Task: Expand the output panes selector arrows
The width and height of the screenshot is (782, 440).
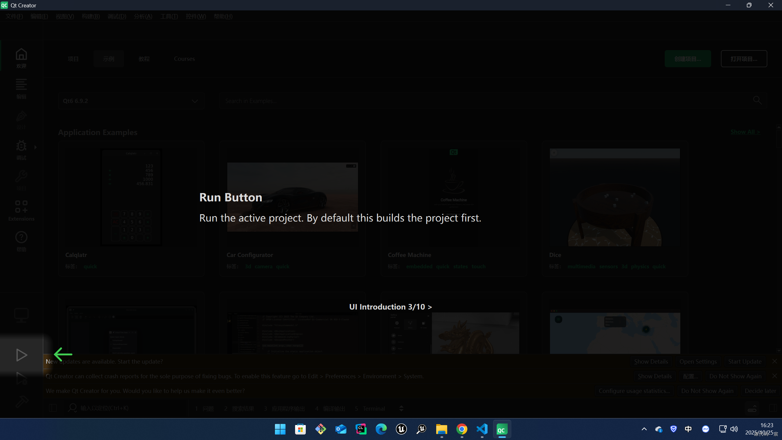Action: 401,409
